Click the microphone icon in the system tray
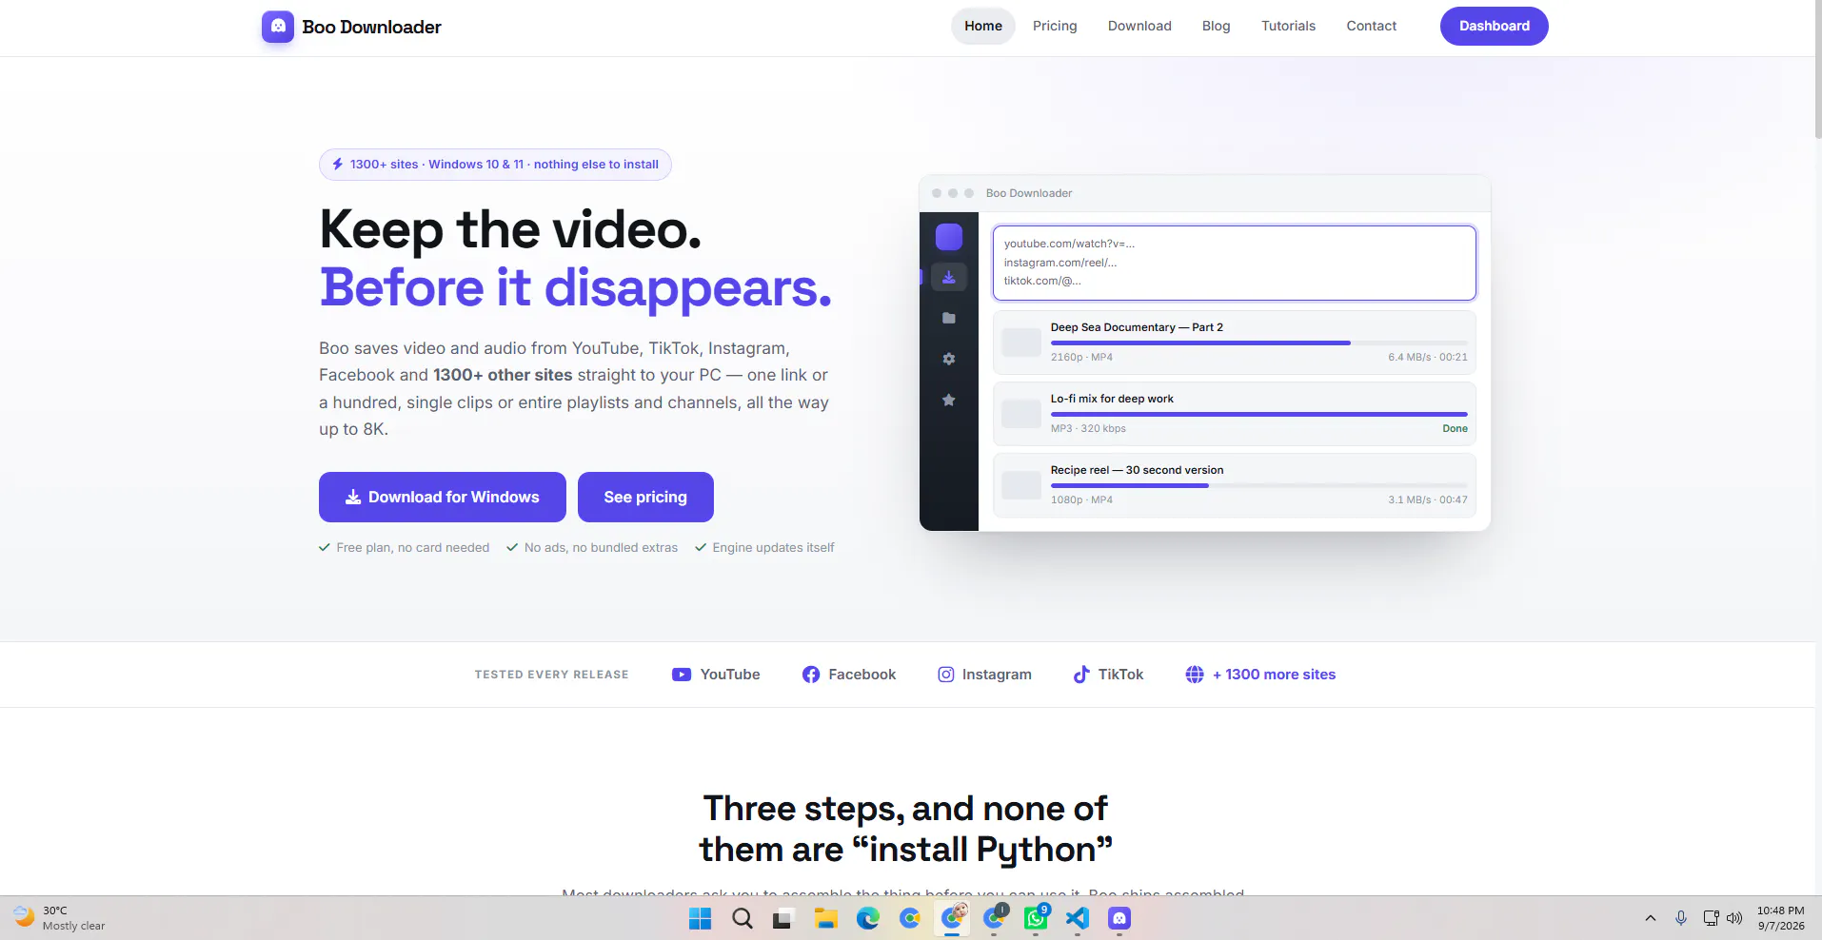1822x940 pixels. click(1681, 918)
